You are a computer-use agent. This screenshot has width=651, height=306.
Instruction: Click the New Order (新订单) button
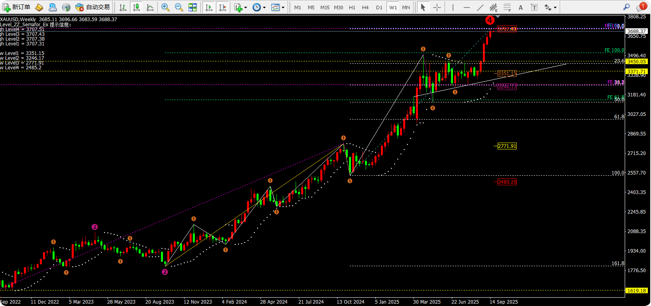(x=16, y=7)
